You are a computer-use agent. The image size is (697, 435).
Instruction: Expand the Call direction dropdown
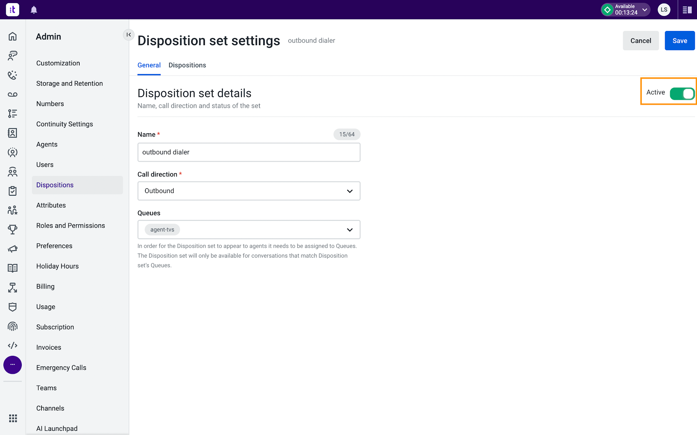pyautogui.click(x=249, y=191)
